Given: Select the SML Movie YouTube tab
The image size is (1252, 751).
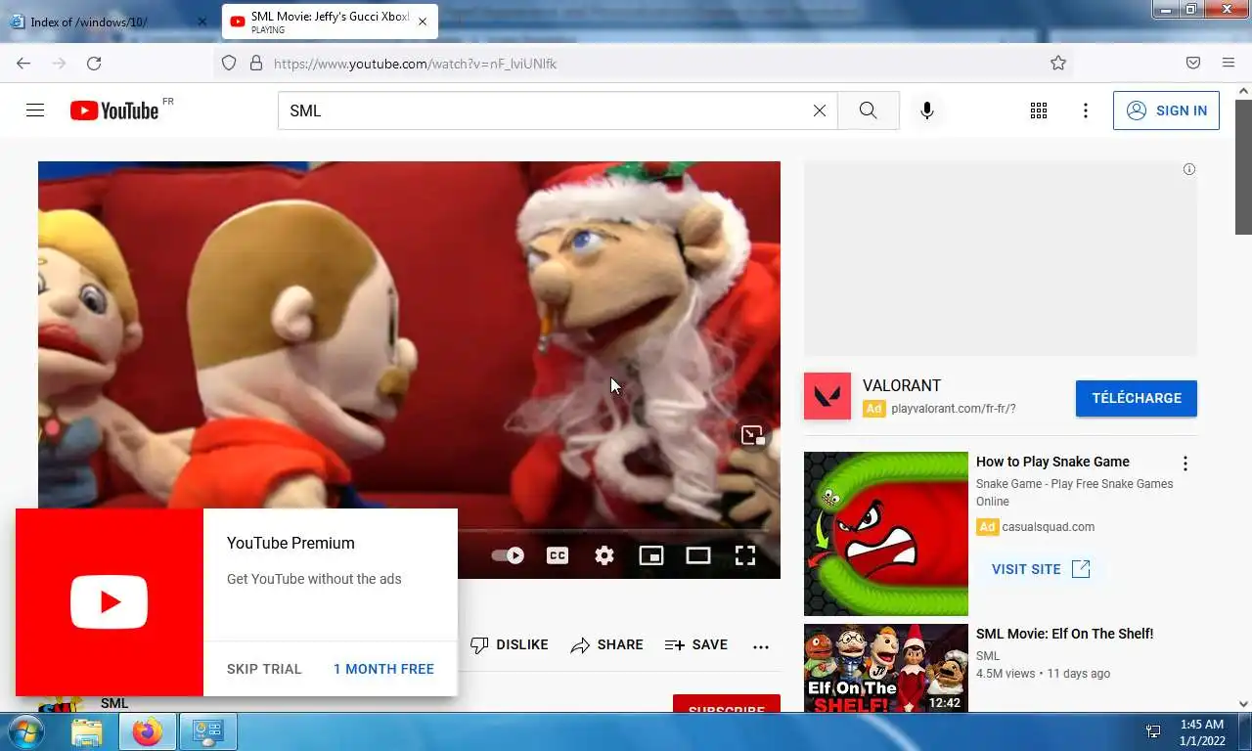Looking at the screenshot, I should coord(330,22).
